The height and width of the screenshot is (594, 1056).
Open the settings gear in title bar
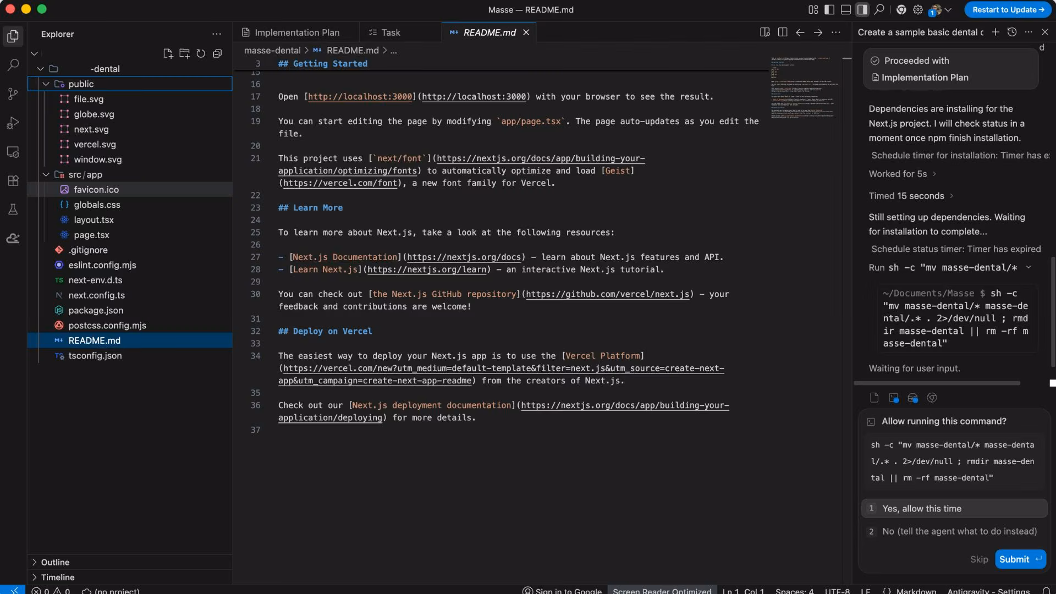point(917,9)
